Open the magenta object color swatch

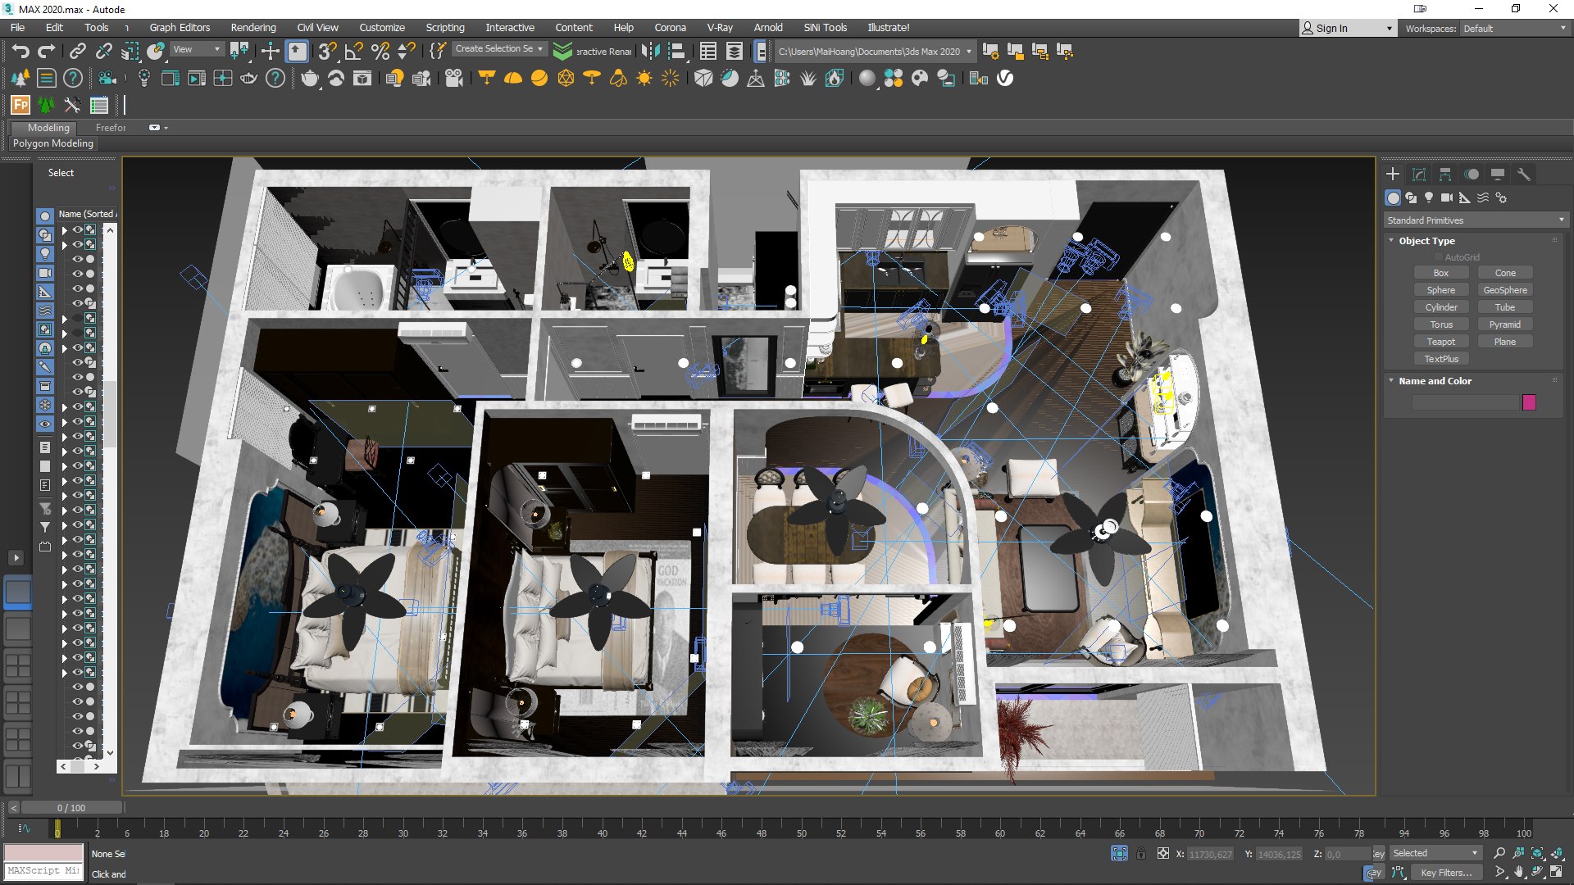tap(1529, 402)
